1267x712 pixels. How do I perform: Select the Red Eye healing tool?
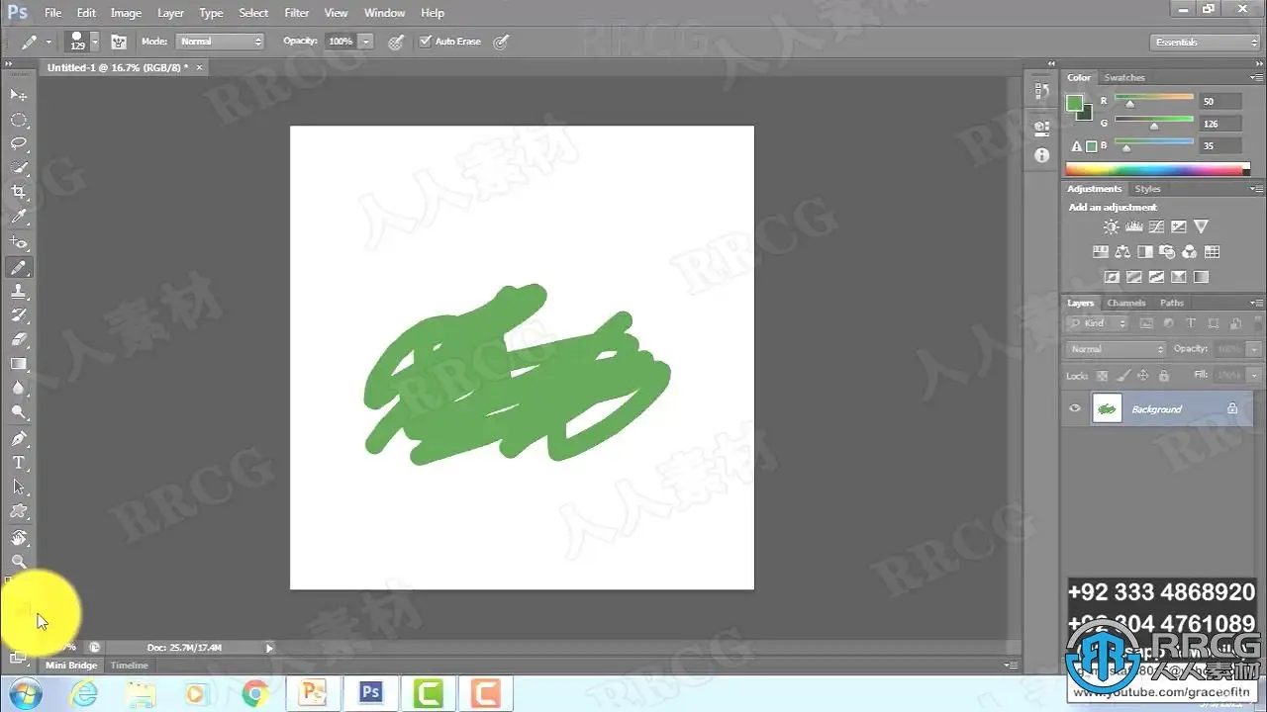click(19, 241)
